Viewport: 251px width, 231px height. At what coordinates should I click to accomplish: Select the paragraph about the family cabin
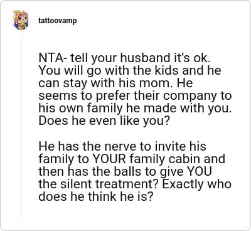point(135,171)
